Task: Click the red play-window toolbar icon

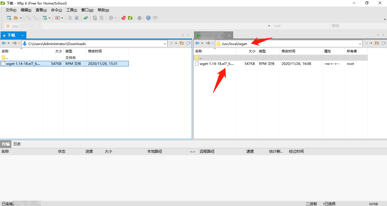Action: (58, 18)
